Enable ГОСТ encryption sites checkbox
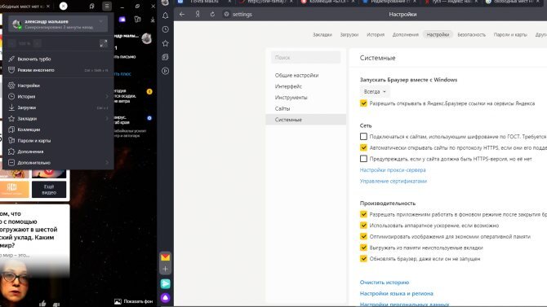Screen dimensions: 547x307 (x=363, y=137)
